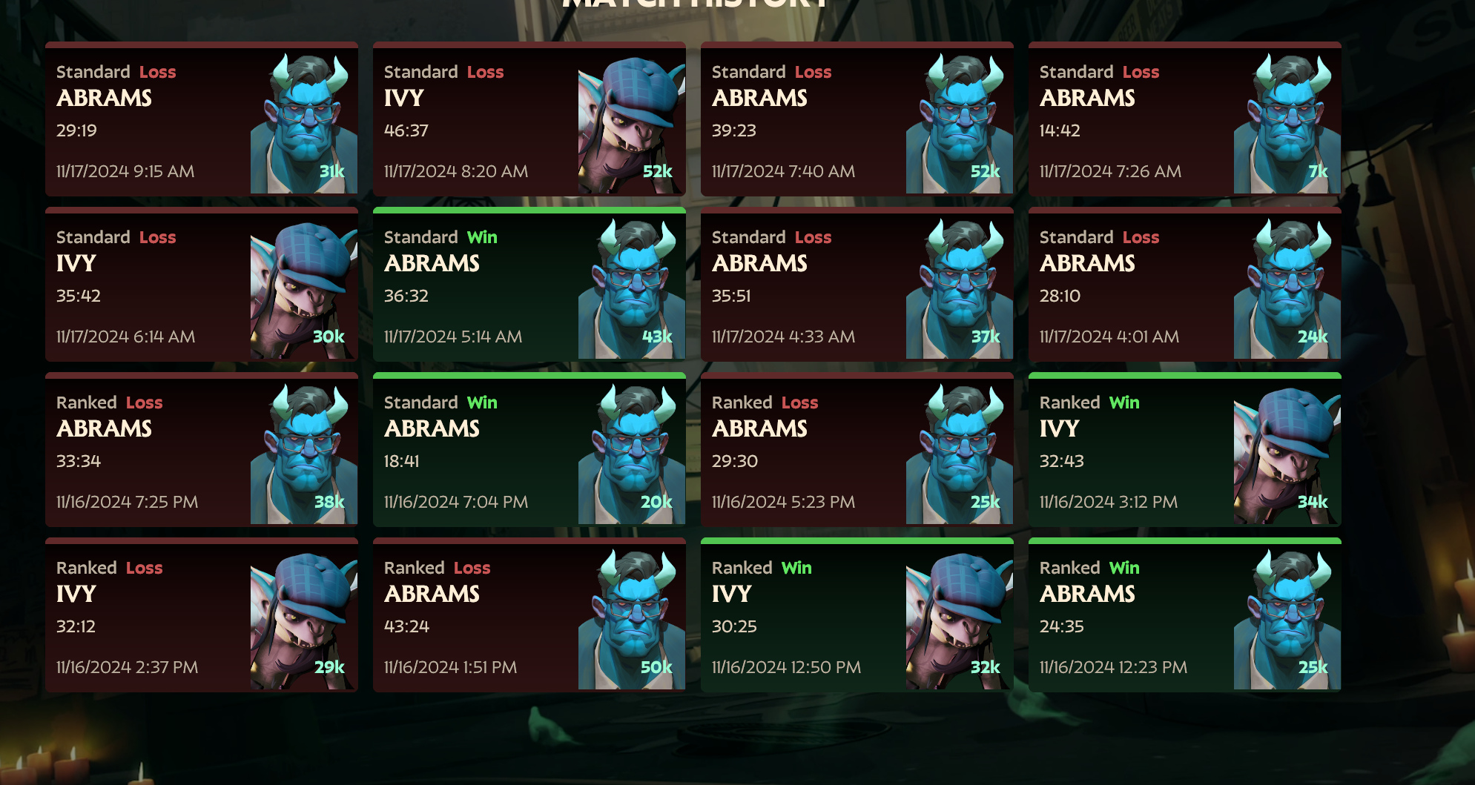
Task: Open ranked Ivy loss at 2:37 PM
Action: tap(202, 615)
